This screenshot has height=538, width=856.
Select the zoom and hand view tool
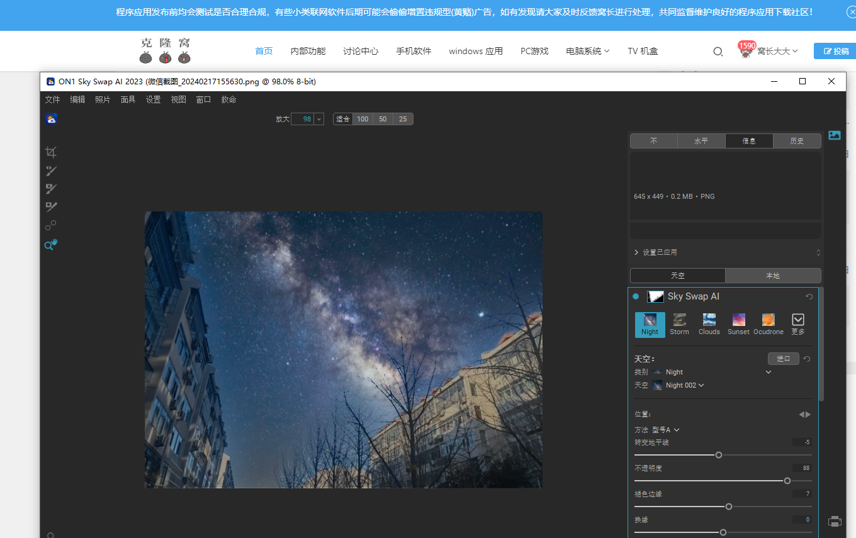point(51,245)
